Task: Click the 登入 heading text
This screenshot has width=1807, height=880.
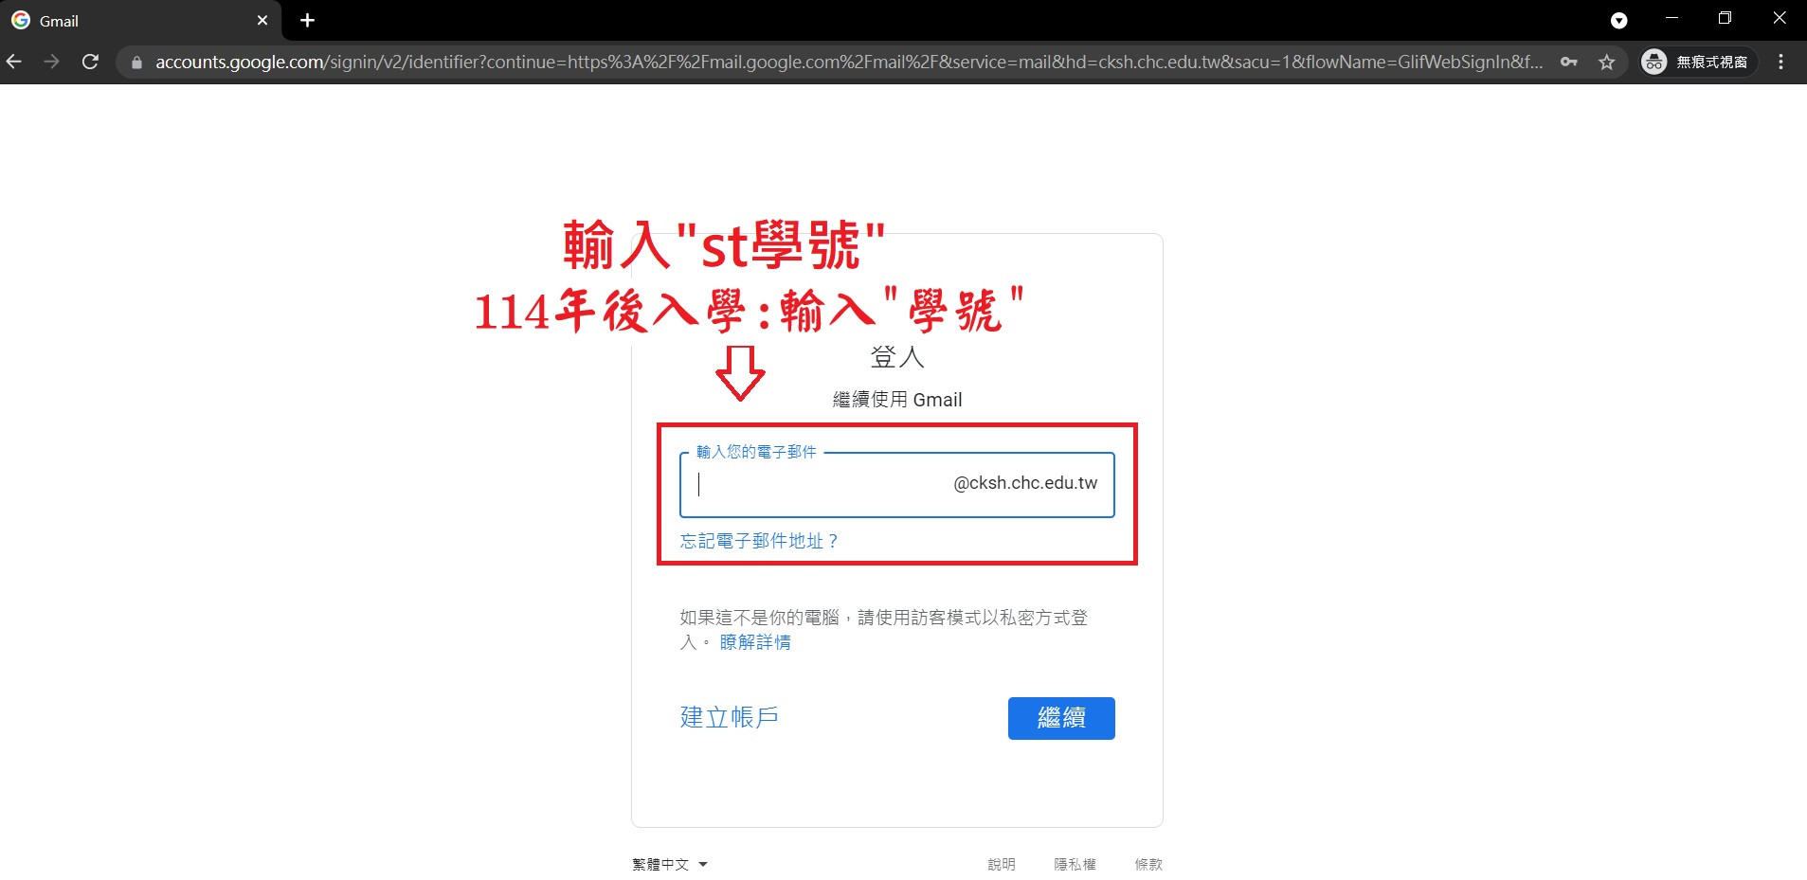Action: pyautogui.click(x=897, y=356)
